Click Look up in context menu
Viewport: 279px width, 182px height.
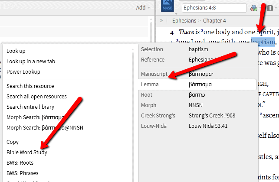(16, 51)
